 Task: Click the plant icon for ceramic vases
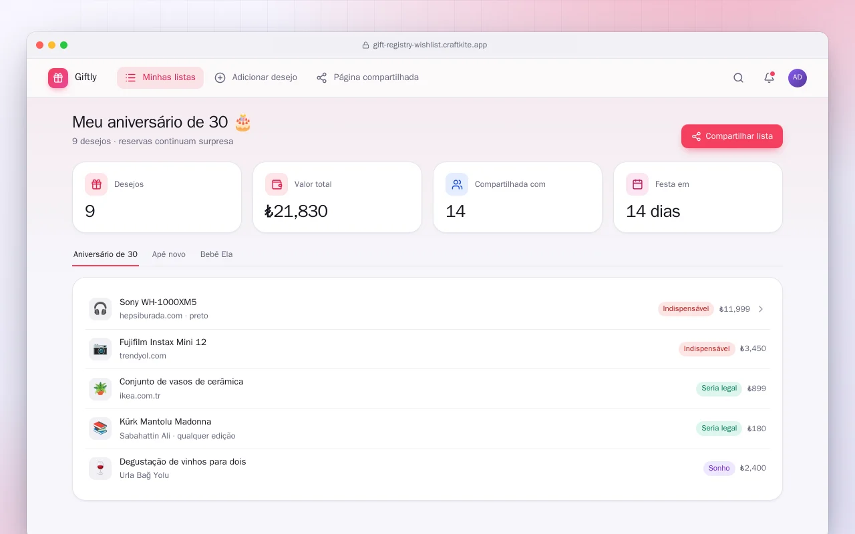[100, 388]
